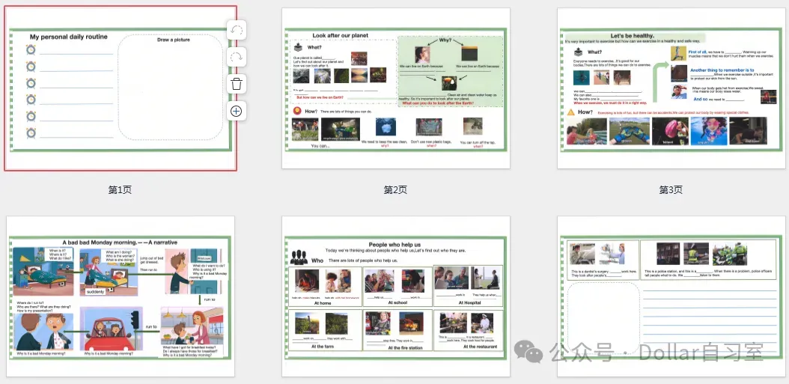Rotate page 1 counterclockwise
The image size is (789, 384).
click(x=236, y=31)
